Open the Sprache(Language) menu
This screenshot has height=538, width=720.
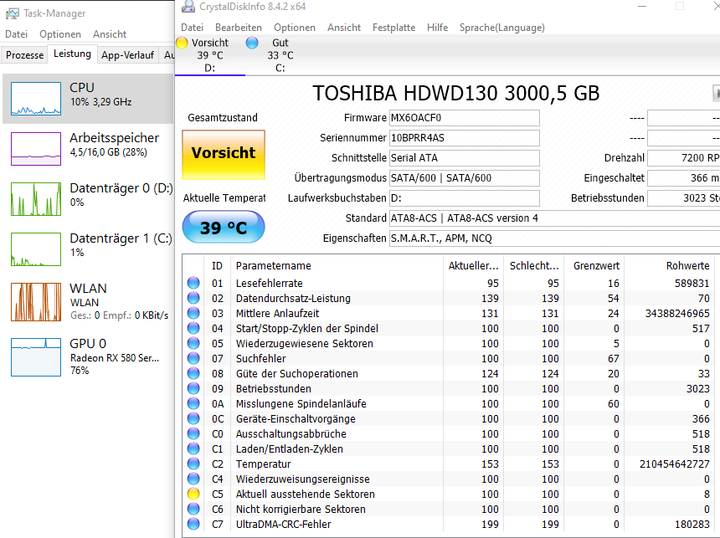tap(501, 28)
